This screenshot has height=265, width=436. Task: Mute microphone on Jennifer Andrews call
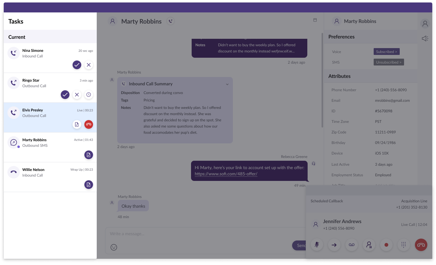317,245
